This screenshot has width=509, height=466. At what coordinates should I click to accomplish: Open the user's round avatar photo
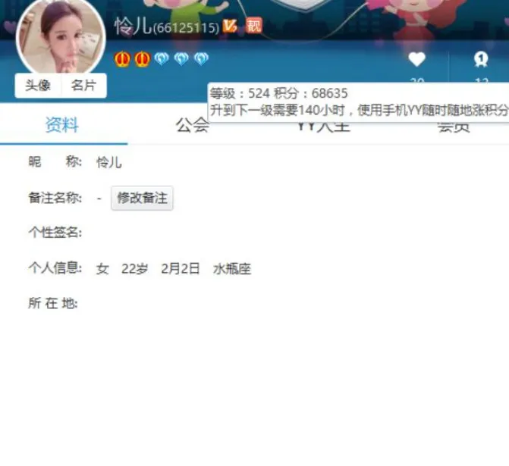click(61, 36)
